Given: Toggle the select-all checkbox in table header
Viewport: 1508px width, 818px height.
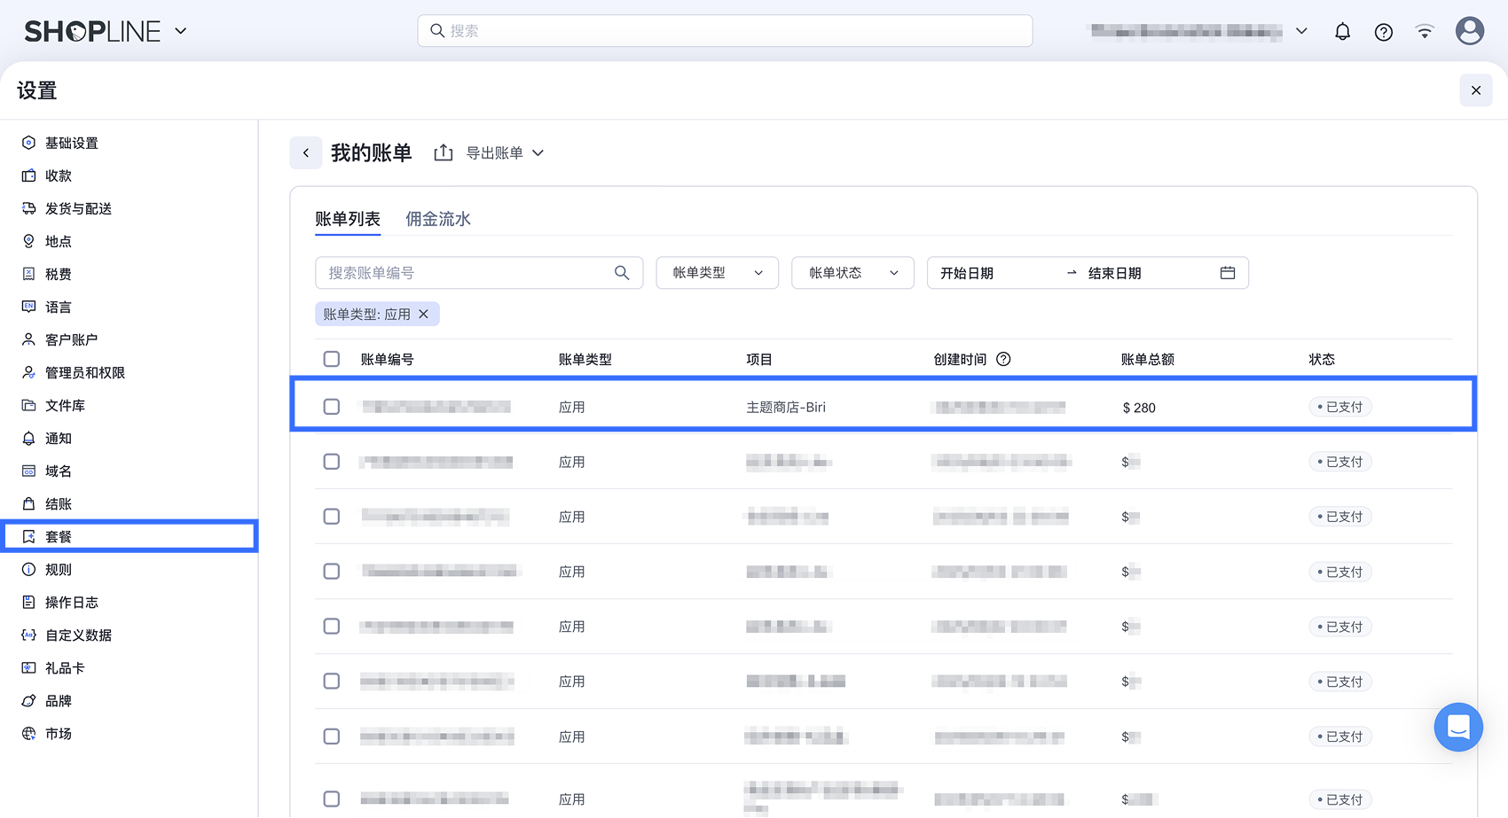Looking at the screenshot, I should pyautogui.click(x=332, y=359).
